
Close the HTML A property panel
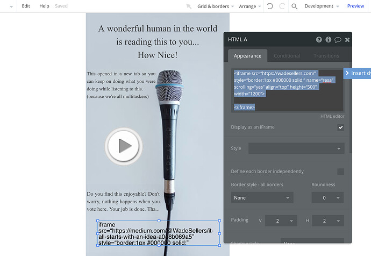[347, 40]
